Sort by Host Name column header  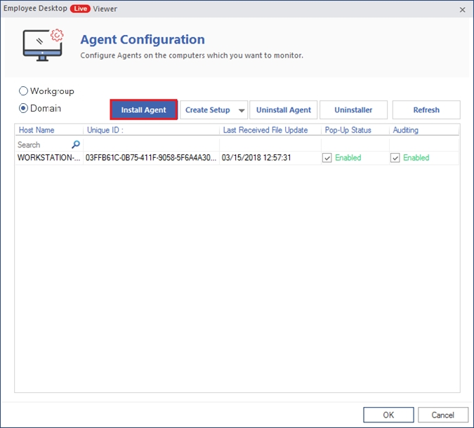pyautogui.click(x=37, y=130)
